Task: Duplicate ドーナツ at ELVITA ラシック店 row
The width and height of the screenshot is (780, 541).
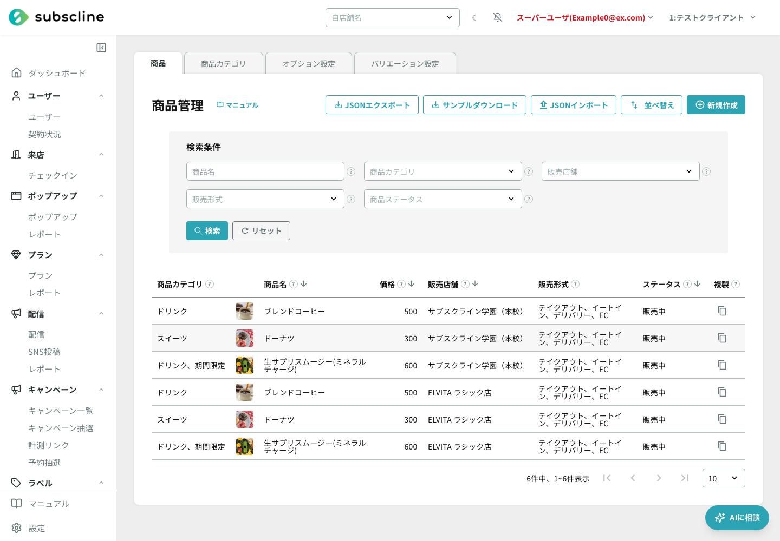Action: (722, 419)
